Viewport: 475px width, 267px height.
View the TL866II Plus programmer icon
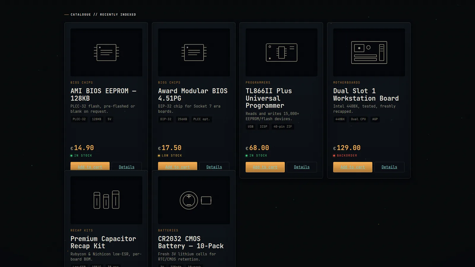[x=281, y=53]
